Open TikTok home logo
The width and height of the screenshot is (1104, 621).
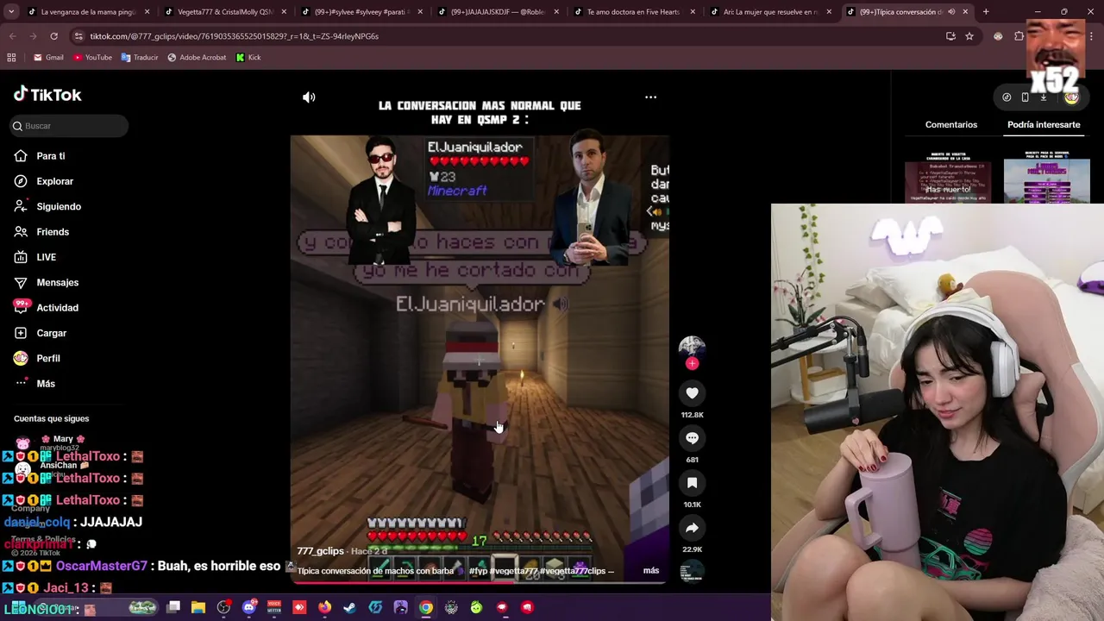coord(47,95)
